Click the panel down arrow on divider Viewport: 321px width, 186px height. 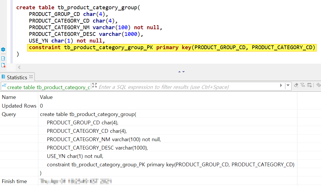pyautogui.click(x=184, y=72)
